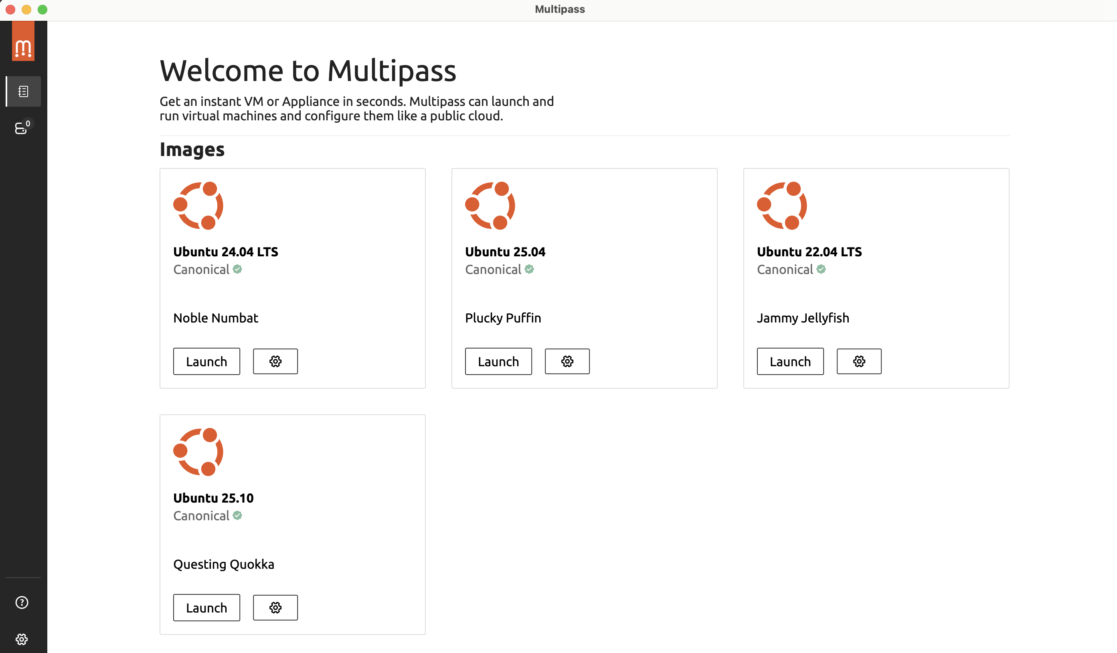Configure Ubuntu 24.04 LTS via gear icon
The image size is (1117, 653).
pos(275,361)
